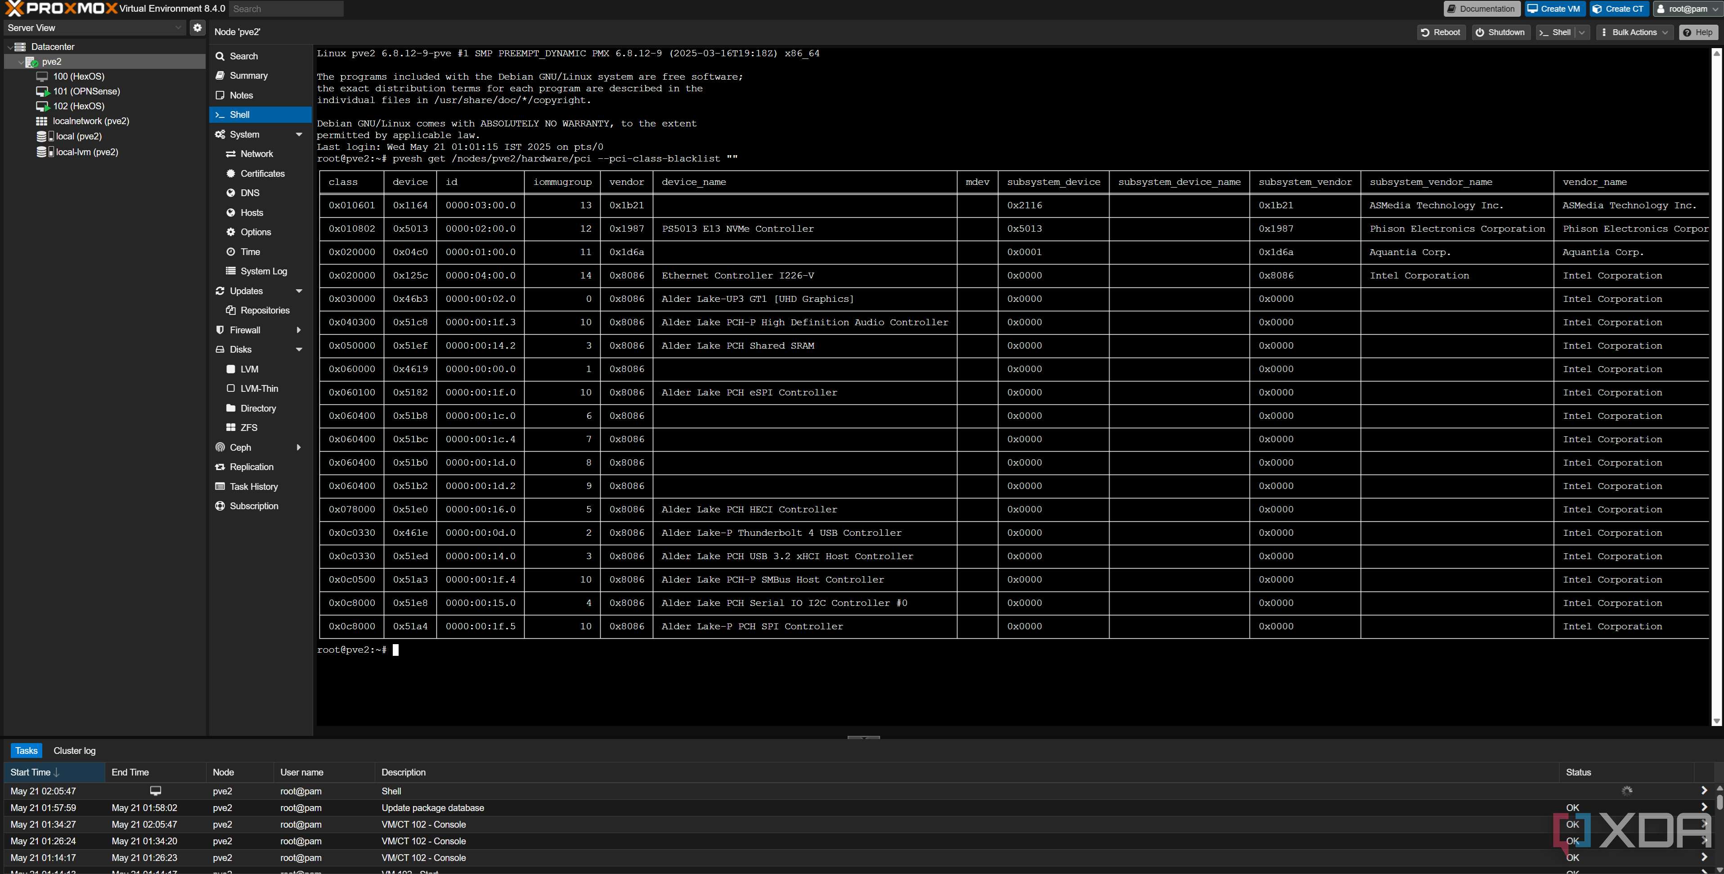Click the Proxmox logo
This screenshot has height=874, width=1724.
60,9
